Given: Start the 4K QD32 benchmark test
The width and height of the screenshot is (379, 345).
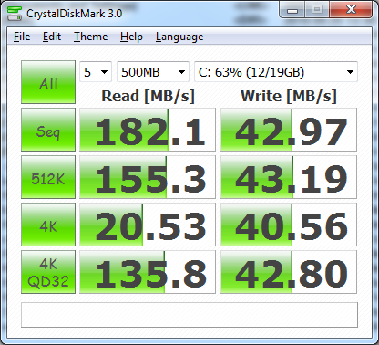Looking at the screenshot, I should (48, 272).
